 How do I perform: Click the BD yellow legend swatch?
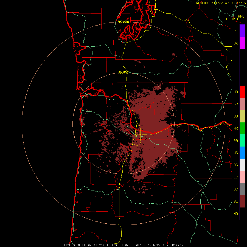pos(242,116)
